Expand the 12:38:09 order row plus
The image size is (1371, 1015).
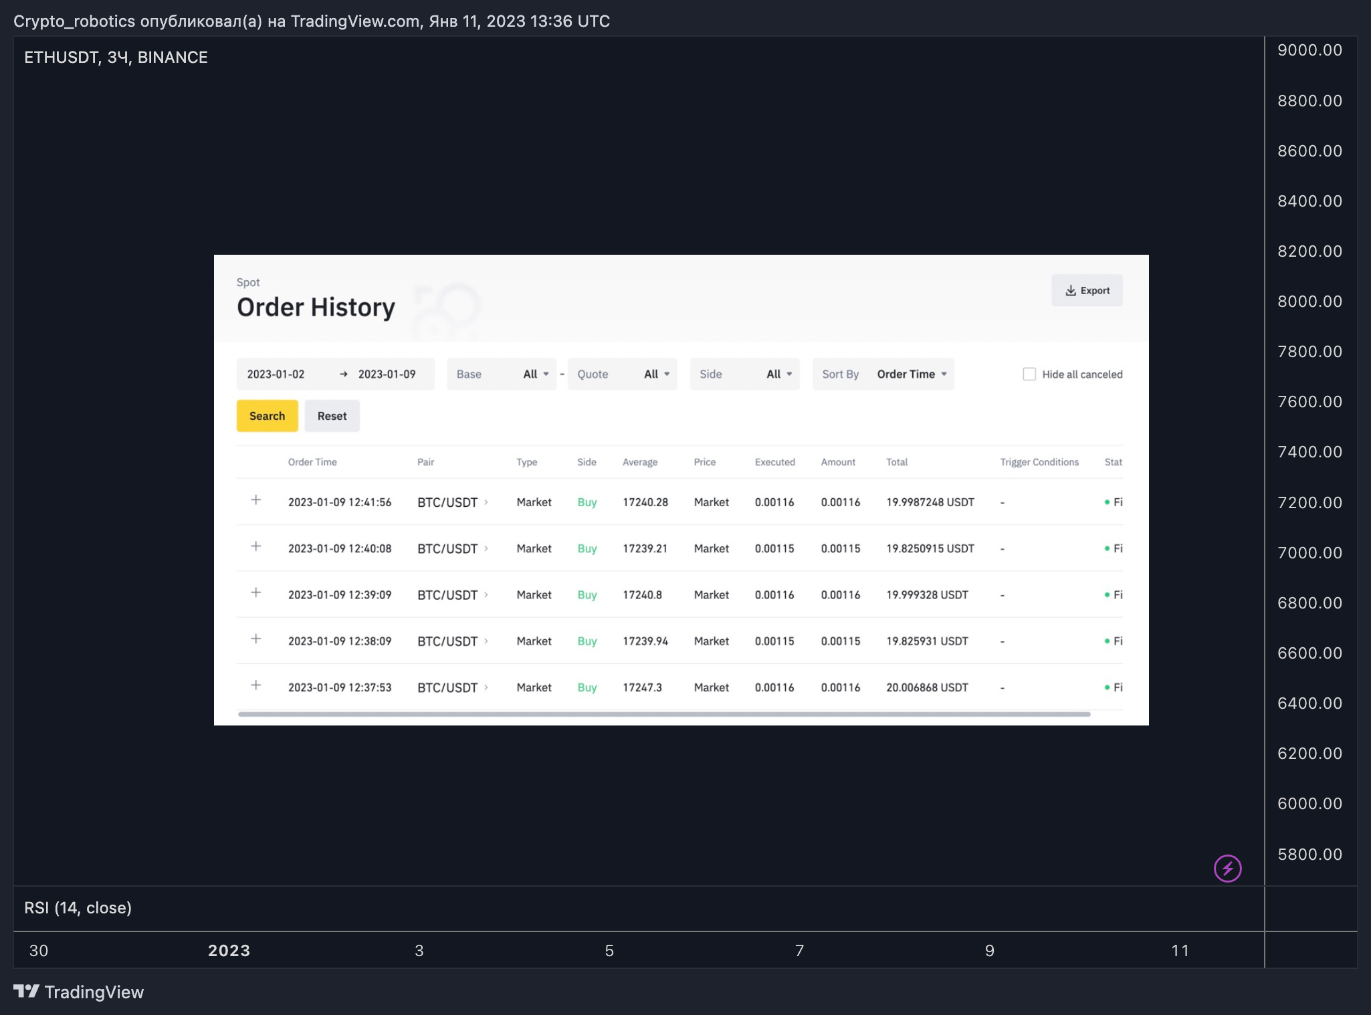(x=255, y=639)
